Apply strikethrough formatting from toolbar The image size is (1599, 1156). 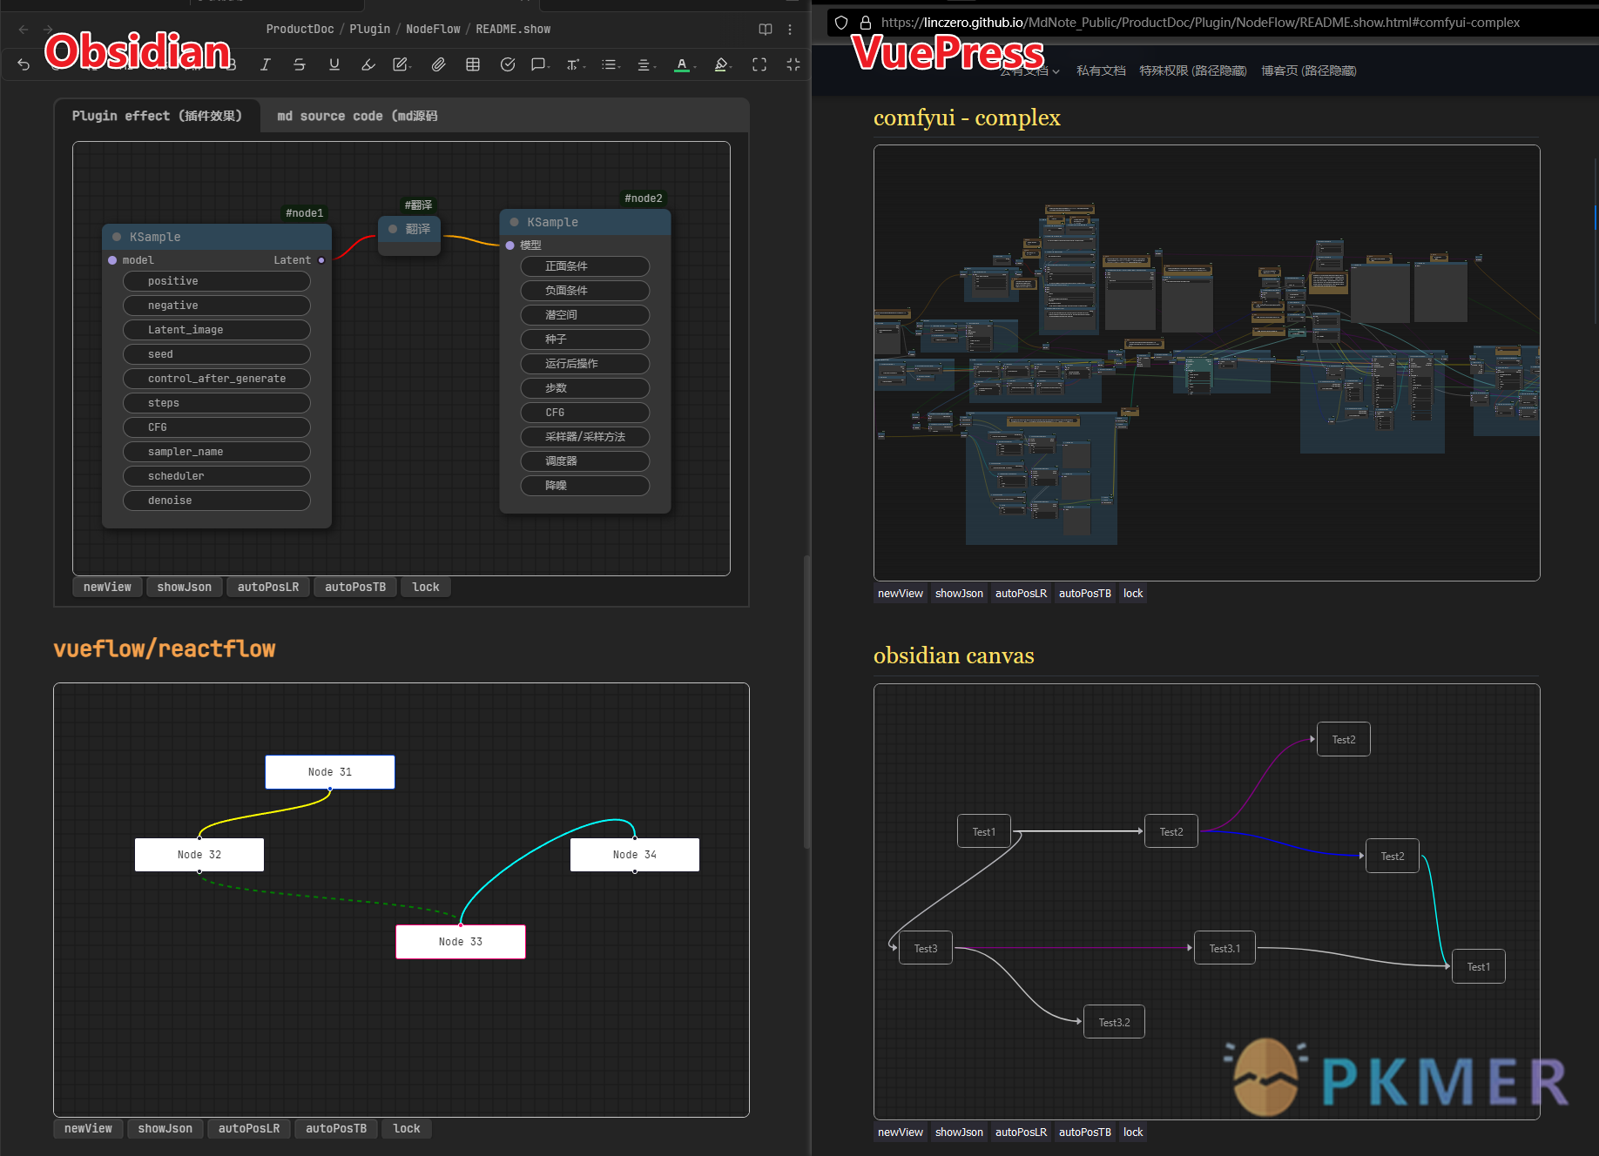[299, 64]
